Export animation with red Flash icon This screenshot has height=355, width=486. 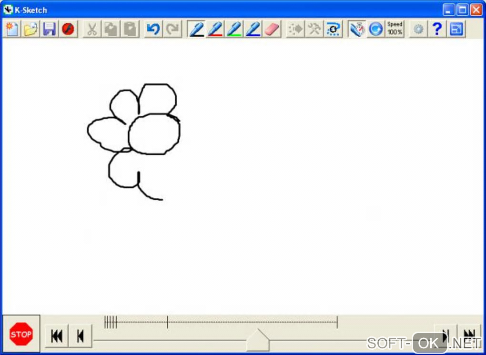pos(68,30)
